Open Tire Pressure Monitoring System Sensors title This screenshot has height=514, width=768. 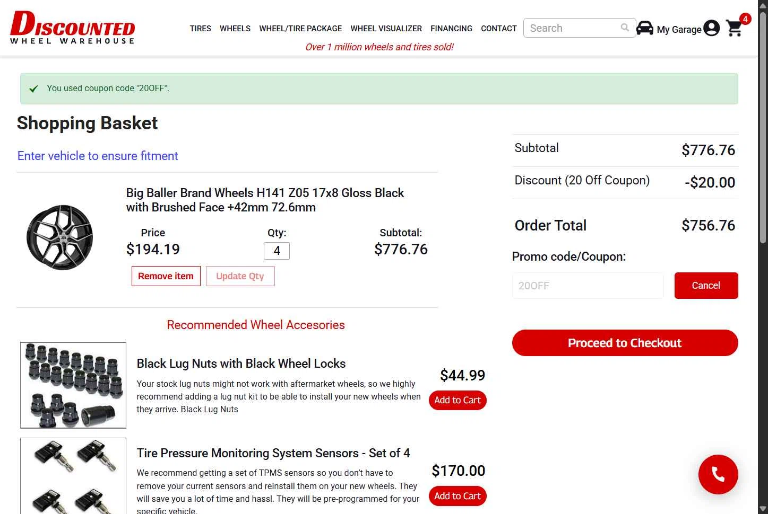pyautogui.click(x=273, y=453)
